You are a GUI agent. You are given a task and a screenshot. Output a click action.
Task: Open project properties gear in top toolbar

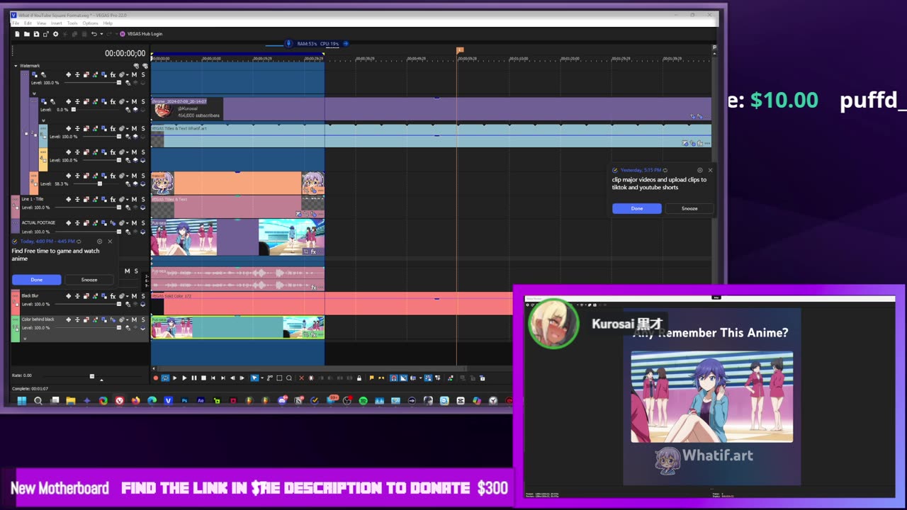tap(55, 33)
